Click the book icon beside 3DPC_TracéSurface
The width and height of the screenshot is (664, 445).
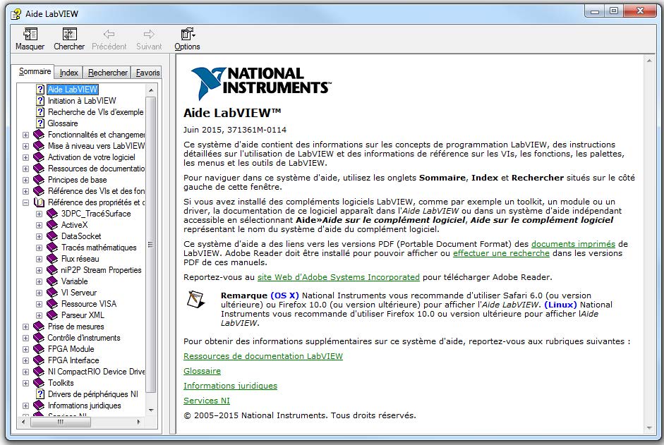click(x=52, y=214)
